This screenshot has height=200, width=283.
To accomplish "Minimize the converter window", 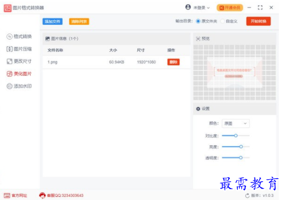I will 249,8.
